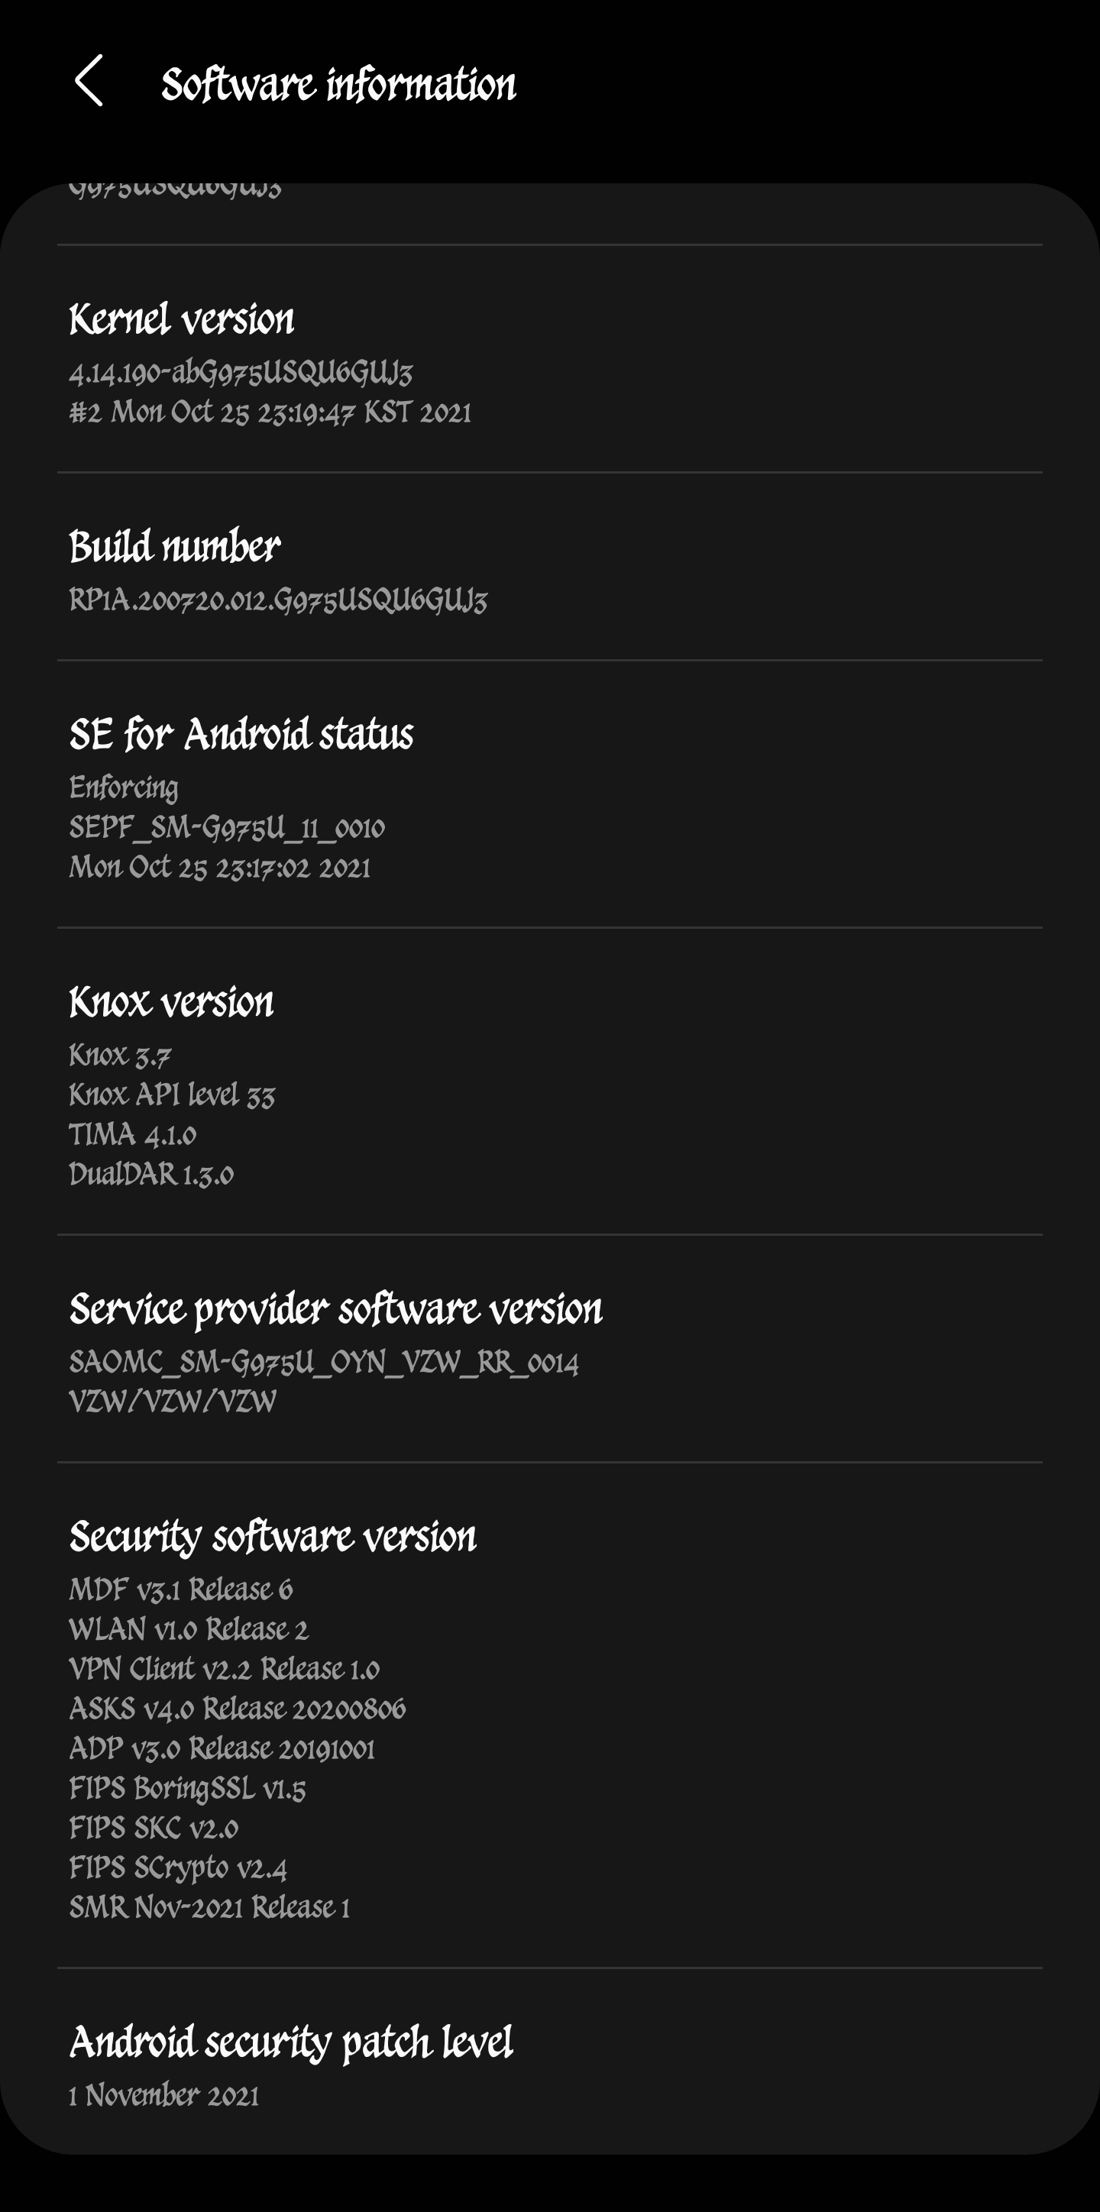Tap the Build number value RP1A.200720.012
The height and width of the screenshot is (2212, 1100).
point(277,600)
